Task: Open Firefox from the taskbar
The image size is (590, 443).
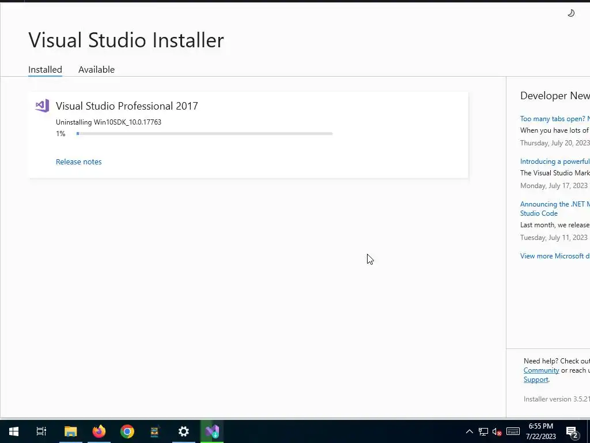Action: [x=99, y=431]
